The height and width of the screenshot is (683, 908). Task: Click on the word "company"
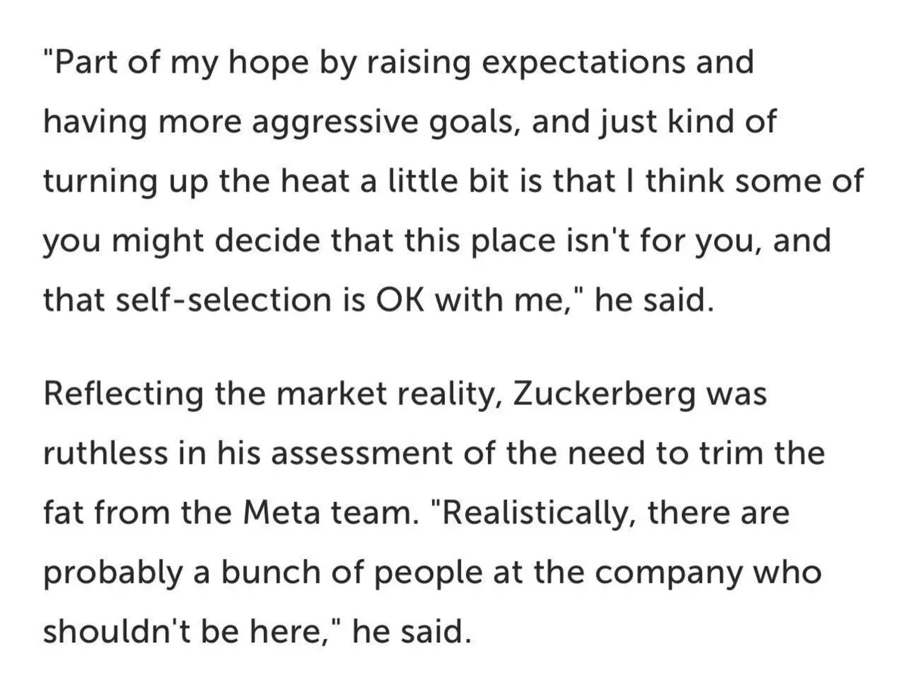683,573
